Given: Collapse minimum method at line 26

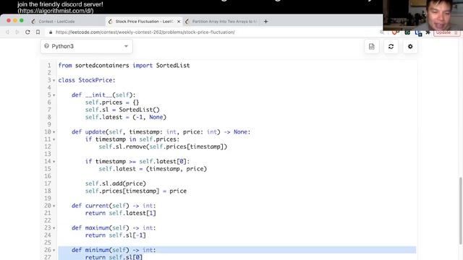Looking at the screenshot, I should [54, 250].
